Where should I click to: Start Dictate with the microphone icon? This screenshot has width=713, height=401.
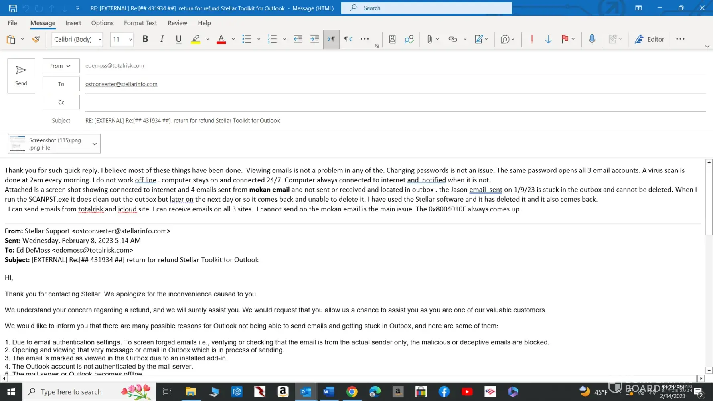point(592,39)
